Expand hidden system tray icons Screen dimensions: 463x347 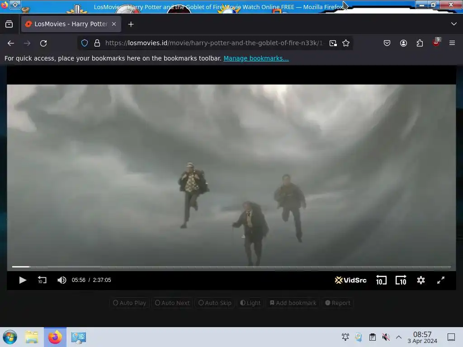pos(399,337)
